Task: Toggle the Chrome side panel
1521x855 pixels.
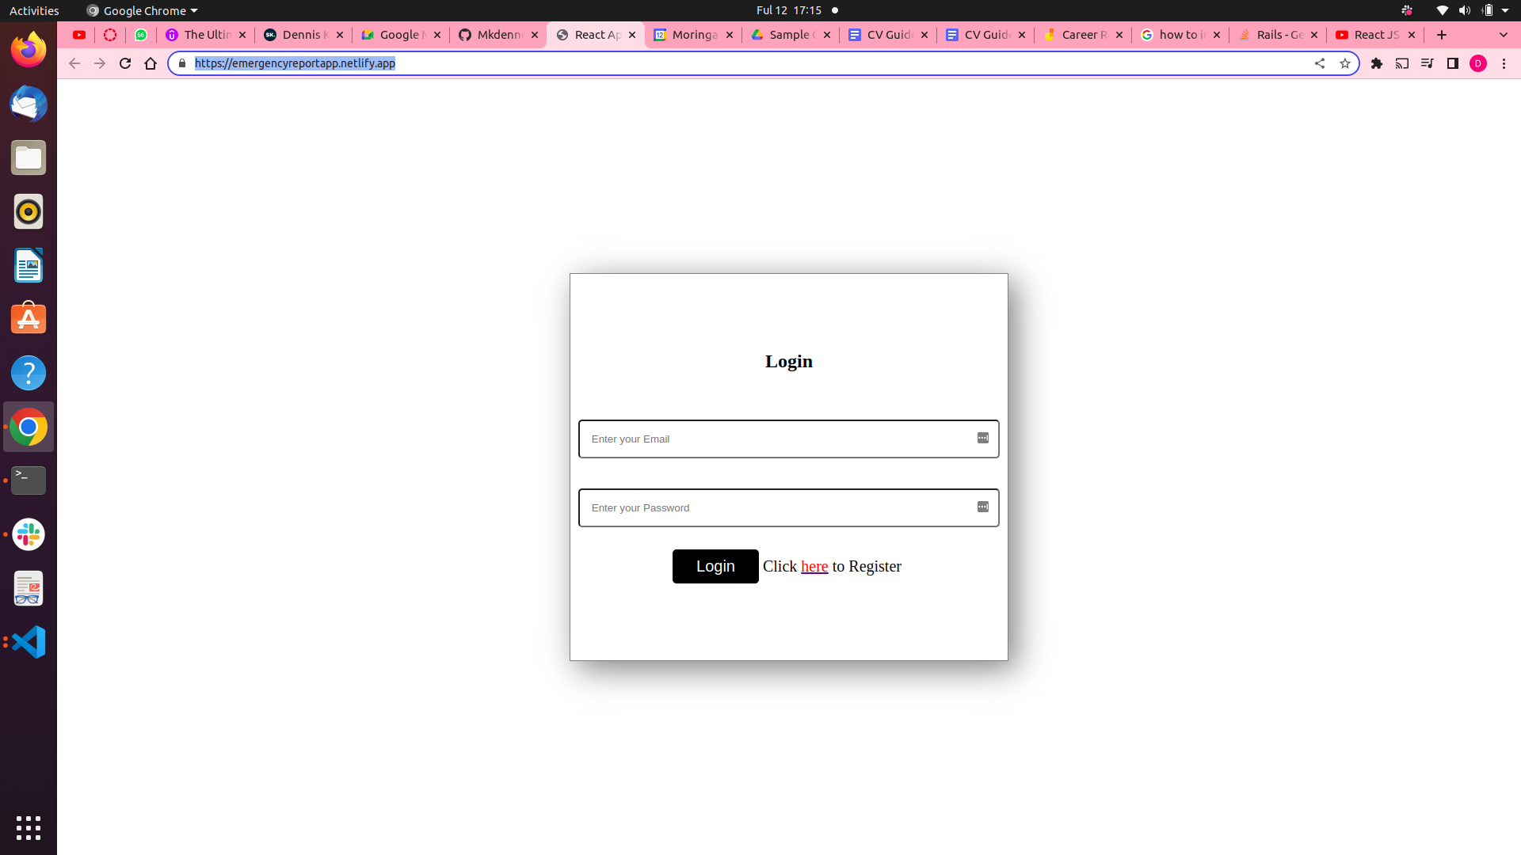Action: click(1453, 63)
